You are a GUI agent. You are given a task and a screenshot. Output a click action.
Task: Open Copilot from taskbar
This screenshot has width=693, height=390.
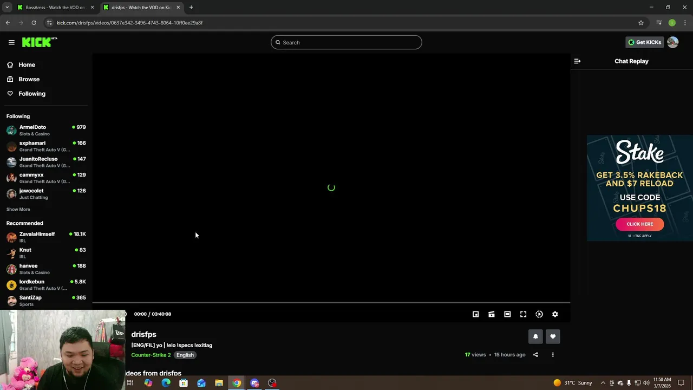148,383
